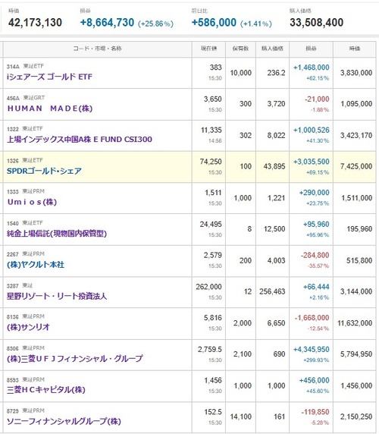Click the コード・市場・名称 column header
The width and height of the screenshot is (379, 434).
97,49
